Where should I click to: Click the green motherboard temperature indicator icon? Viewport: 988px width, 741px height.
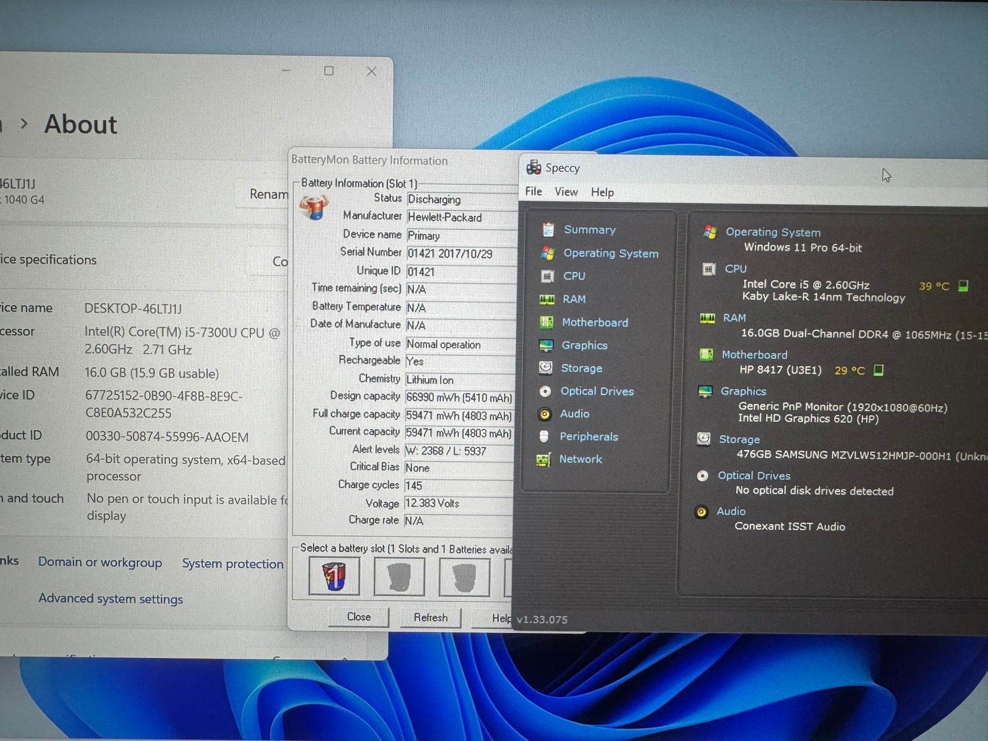tap(878, 370)
